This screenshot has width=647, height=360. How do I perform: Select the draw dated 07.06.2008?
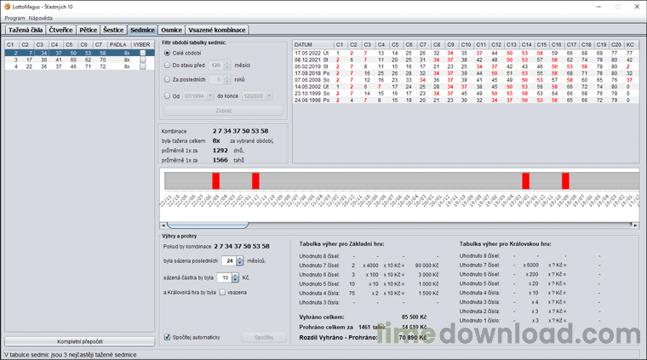coord(466,80)
